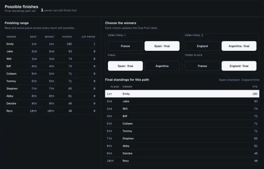Click the Final standings for this path heading

coord(127,80)
